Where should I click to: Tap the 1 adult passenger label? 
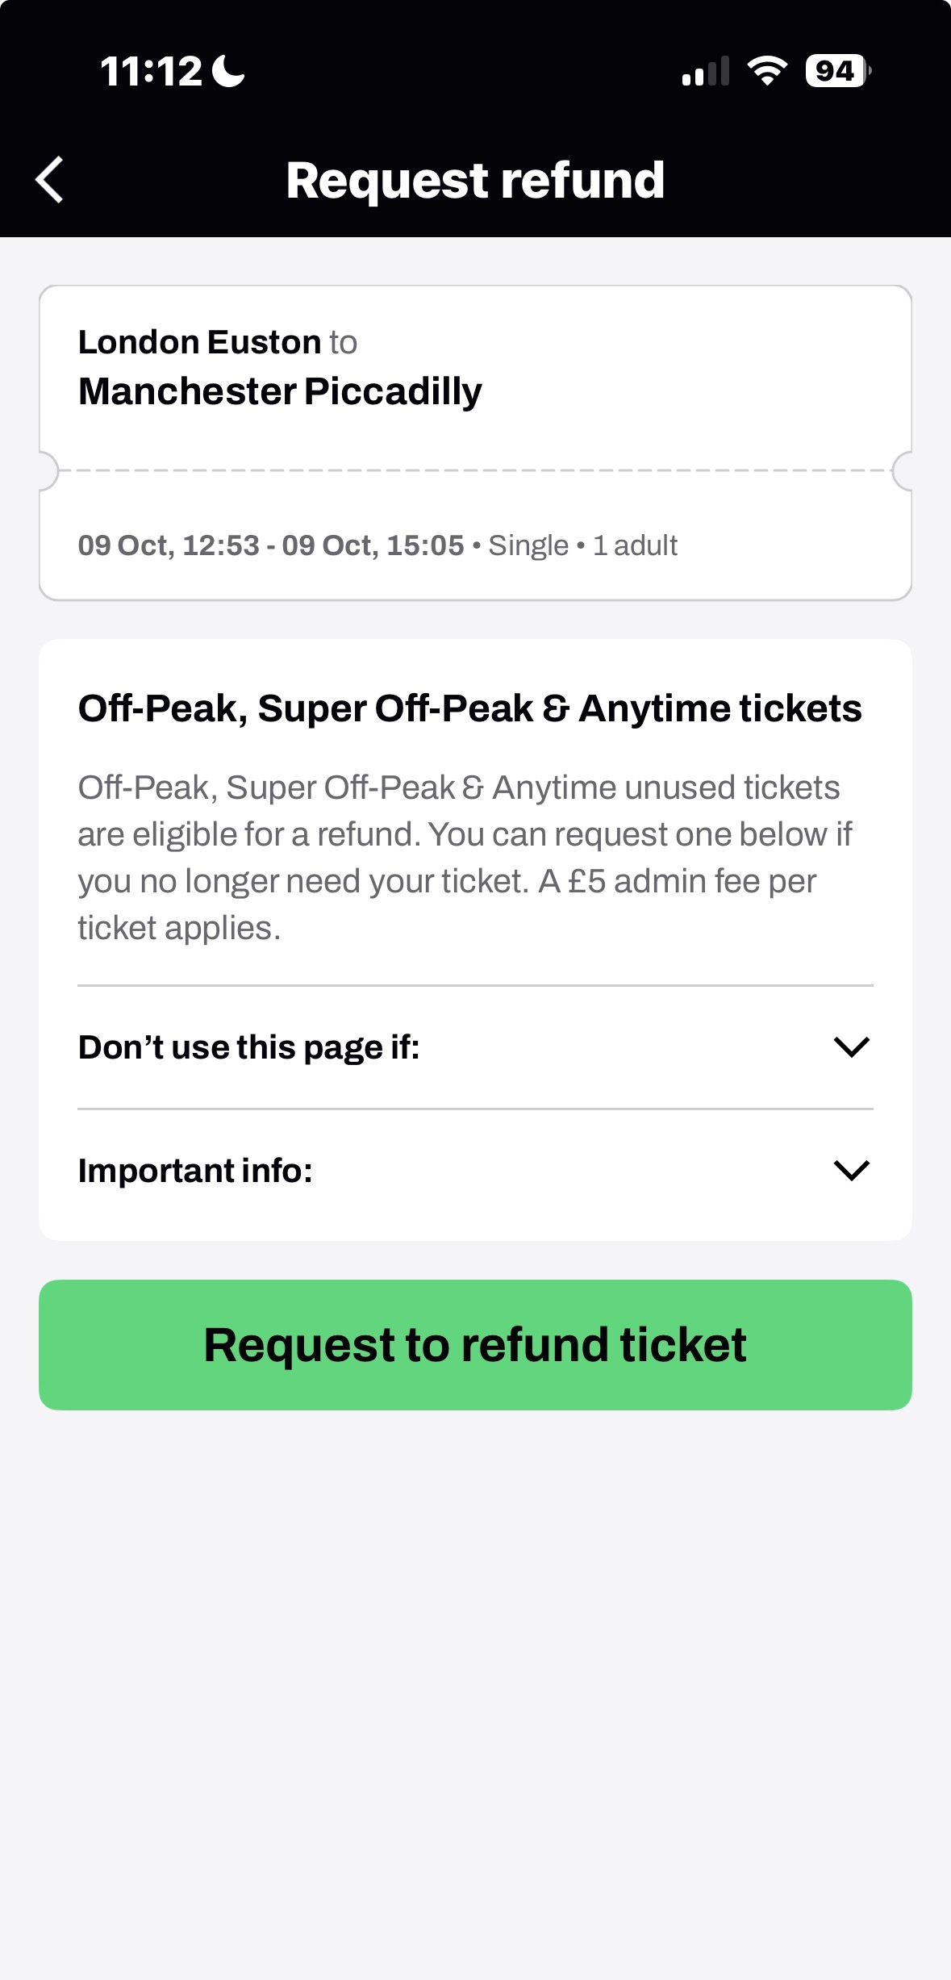[x=635, y=545]
